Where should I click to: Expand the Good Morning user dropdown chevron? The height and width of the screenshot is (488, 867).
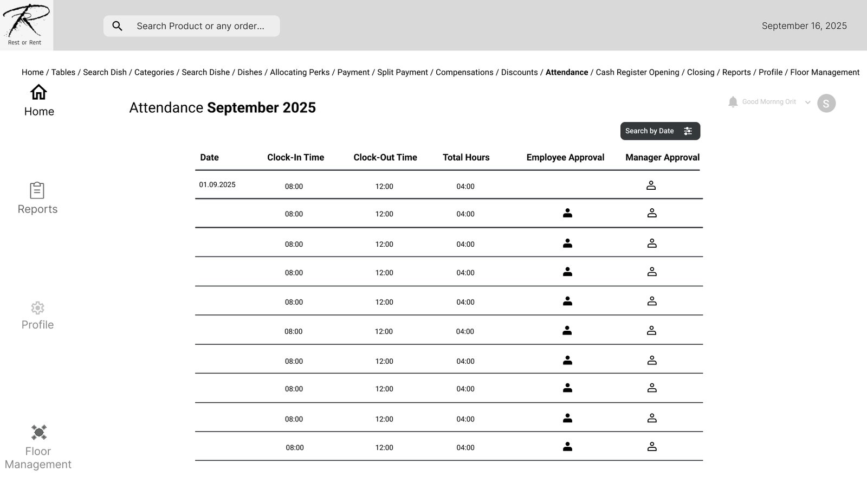pos(807,102)
